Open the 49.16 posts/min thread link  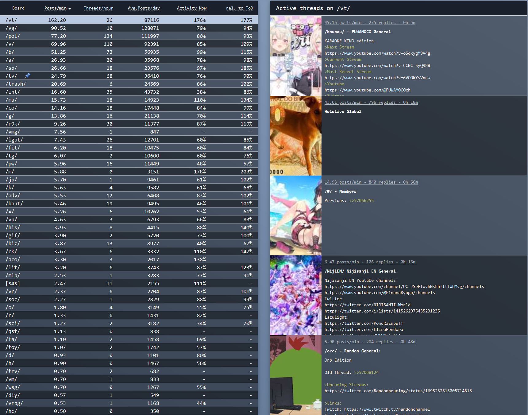370,22
